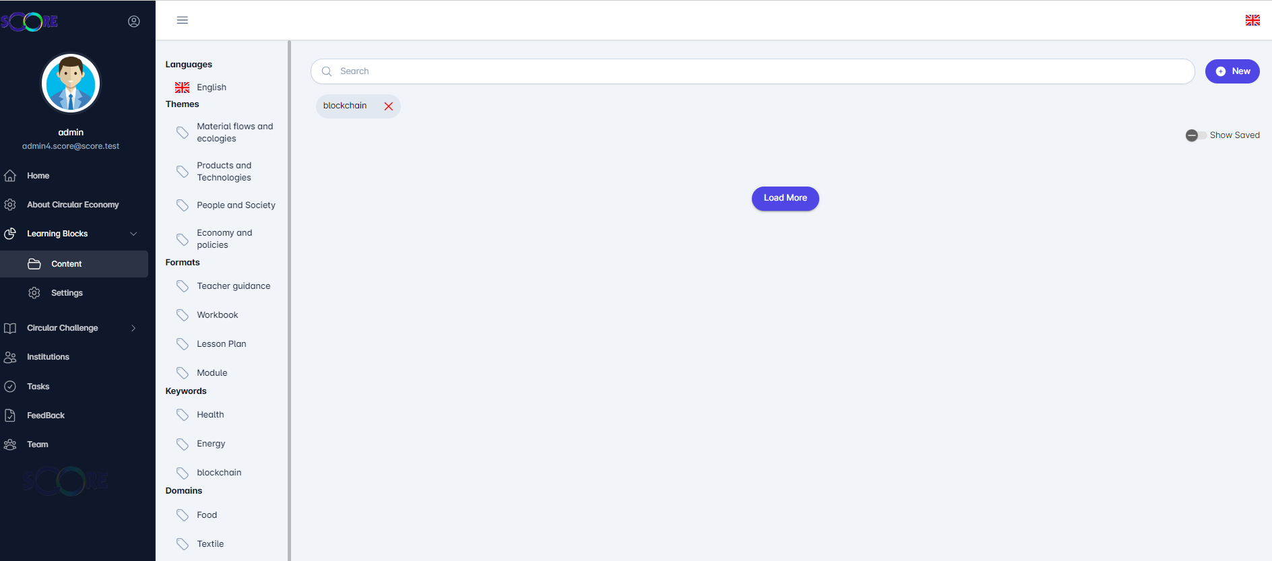Viewport: 1272px width, 561px height.
Task: Click the admin avatar picture
Action: [71, 84]
